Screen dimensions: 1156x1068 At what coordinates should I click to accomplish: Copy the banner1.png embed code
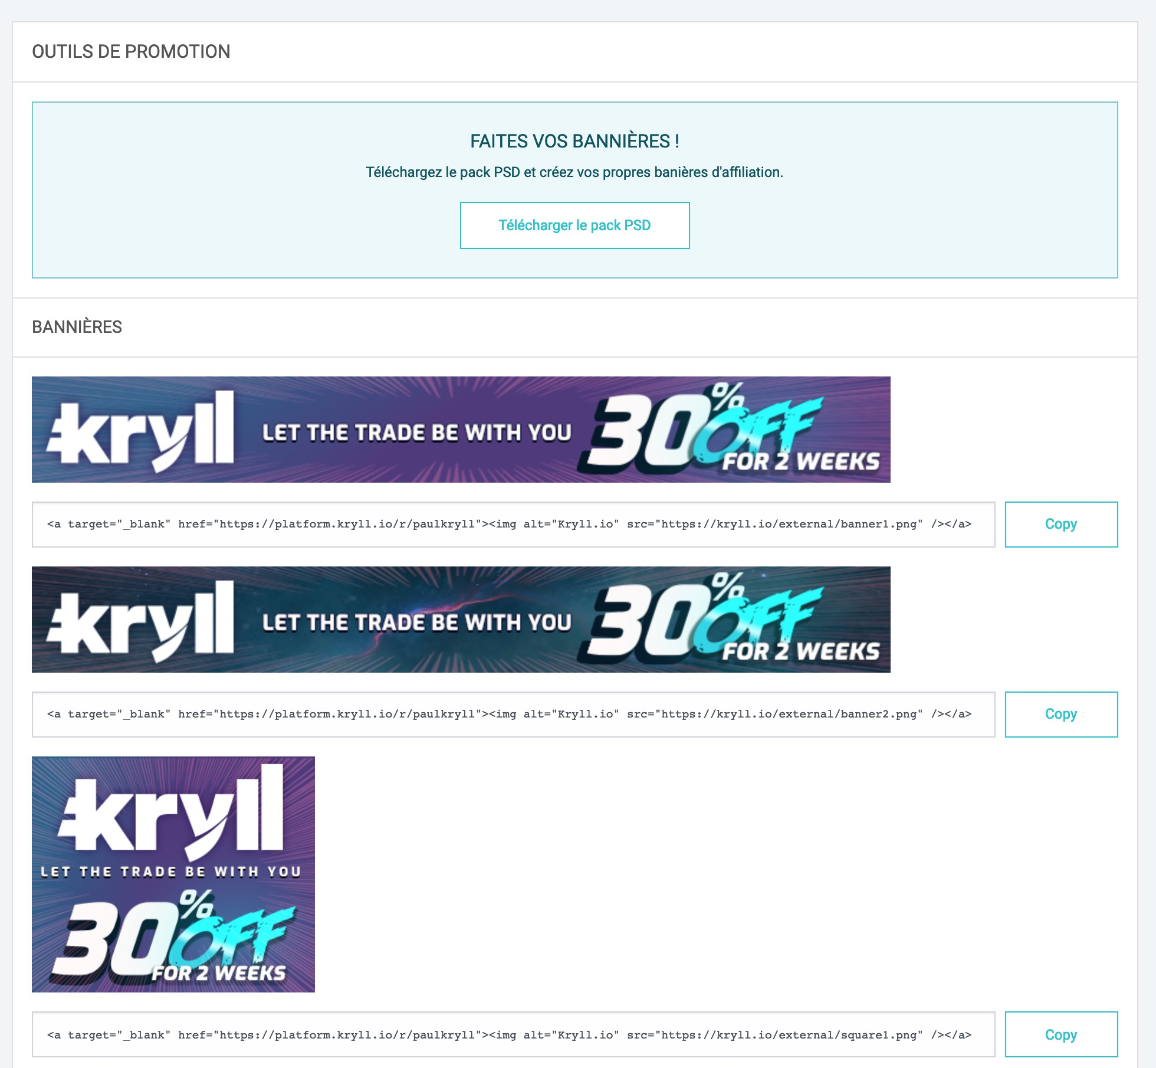pyautogui.click(x=1061, y=524)
